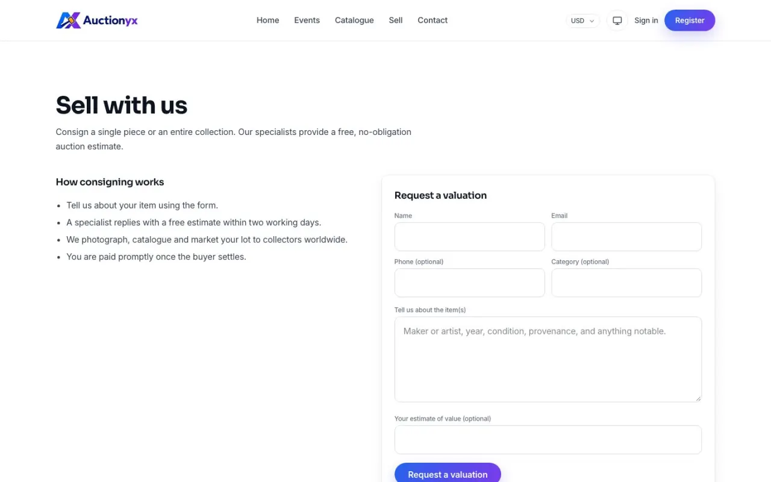Open the Events page

click(x=307, y=20)
